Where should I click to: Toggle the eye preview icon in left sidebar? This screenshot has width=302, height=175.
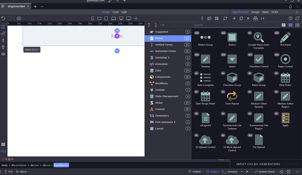(3, 54)
